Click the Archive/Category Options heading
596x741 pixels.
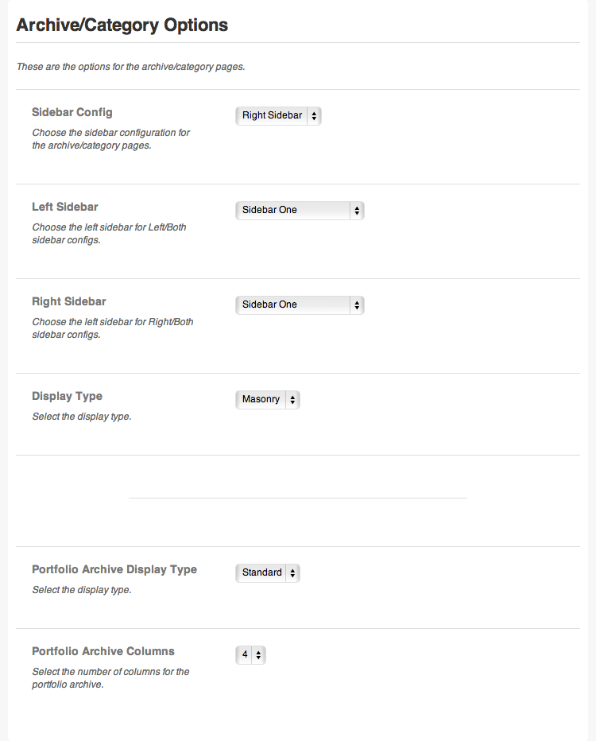pos(122,25)
